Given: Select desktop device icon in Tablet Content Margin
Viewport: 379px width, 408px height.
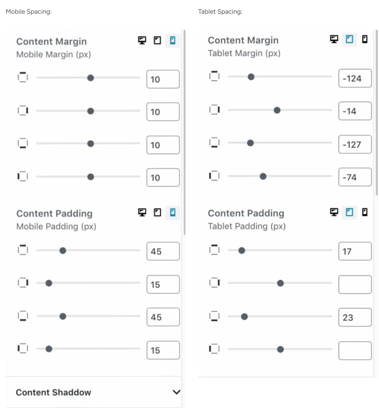Looking at the screenshot, I should [x=334, y=39].
